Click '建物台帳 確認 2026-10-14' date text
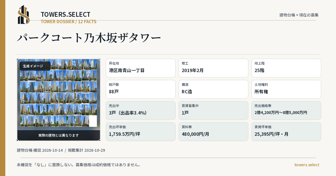 click(x=40, y=150)
